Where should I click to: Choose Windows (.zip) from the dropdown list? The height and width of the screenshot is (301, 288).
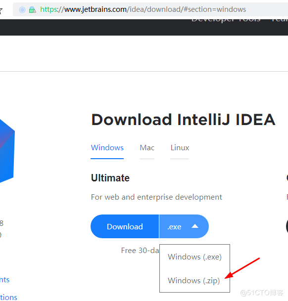[x=194, y=281]
